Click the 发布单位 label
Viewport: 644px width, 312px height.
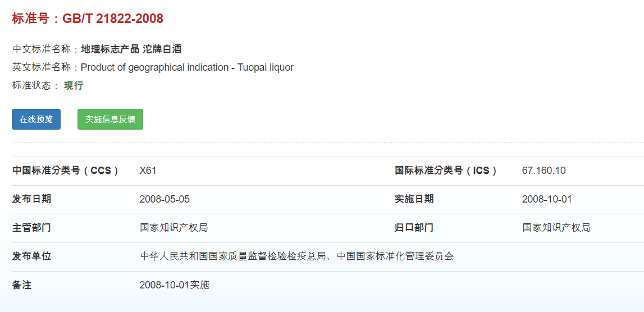pyautogui.click(x=31, y=256)
